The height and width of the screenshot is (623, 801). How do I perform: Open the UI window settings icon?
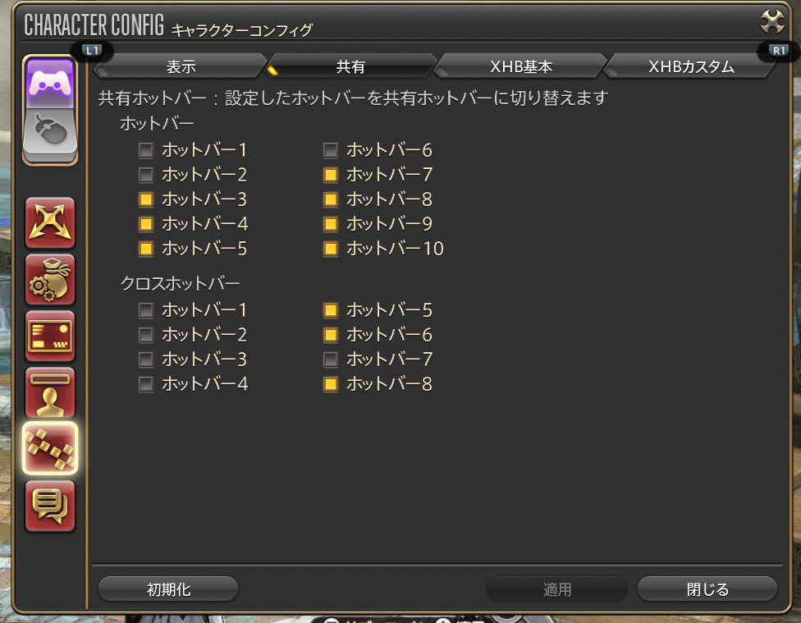tap(50, 337)
